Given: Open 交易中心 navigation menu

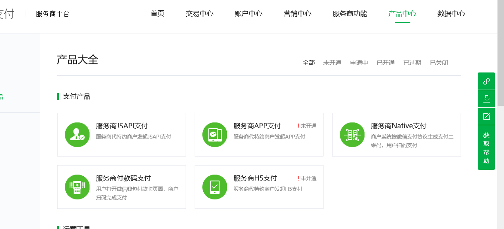Looking at the screenshot, I should coord(199,14).
